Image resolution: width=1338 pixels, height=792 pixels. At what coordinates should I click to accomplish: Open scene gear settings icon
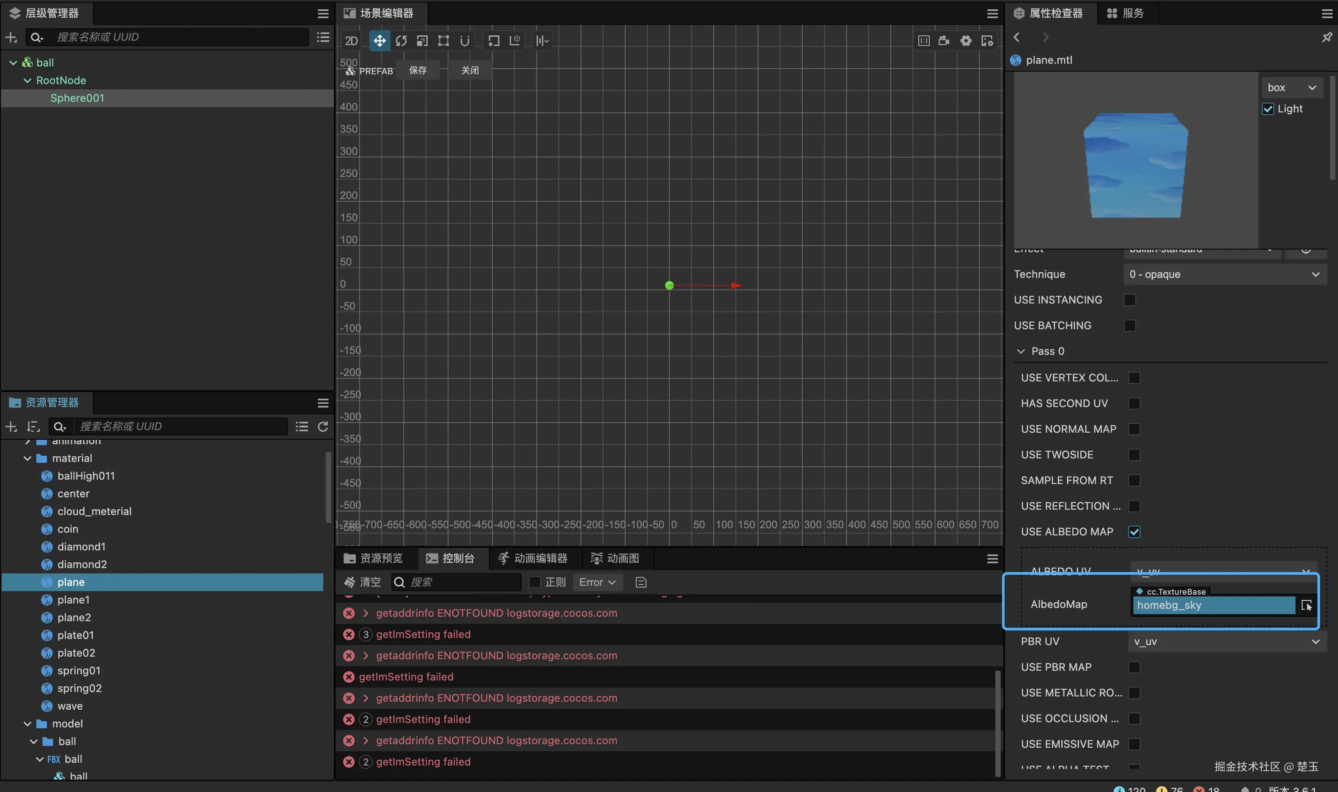966,41
